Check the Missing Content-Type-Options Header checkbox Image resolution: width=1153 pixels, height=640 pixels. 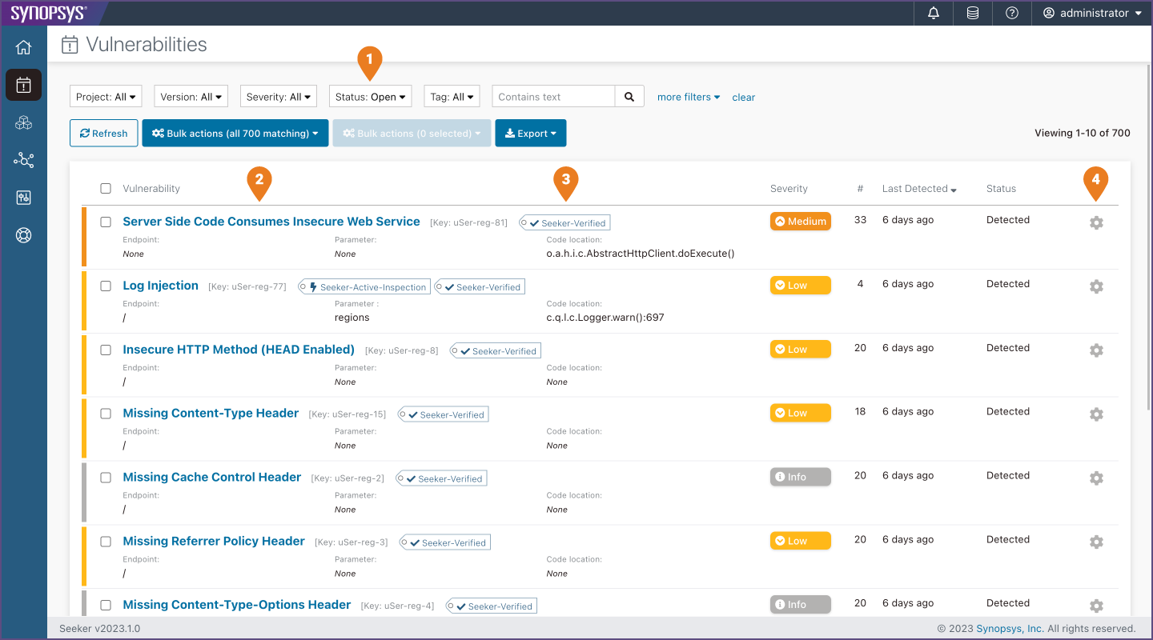(106, 606)
